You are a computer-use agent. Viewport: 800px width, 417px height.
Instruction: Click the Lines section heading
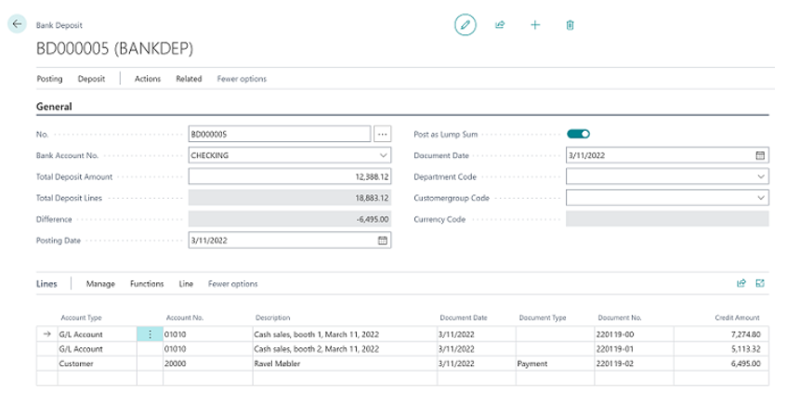click(x=46, y=284)
